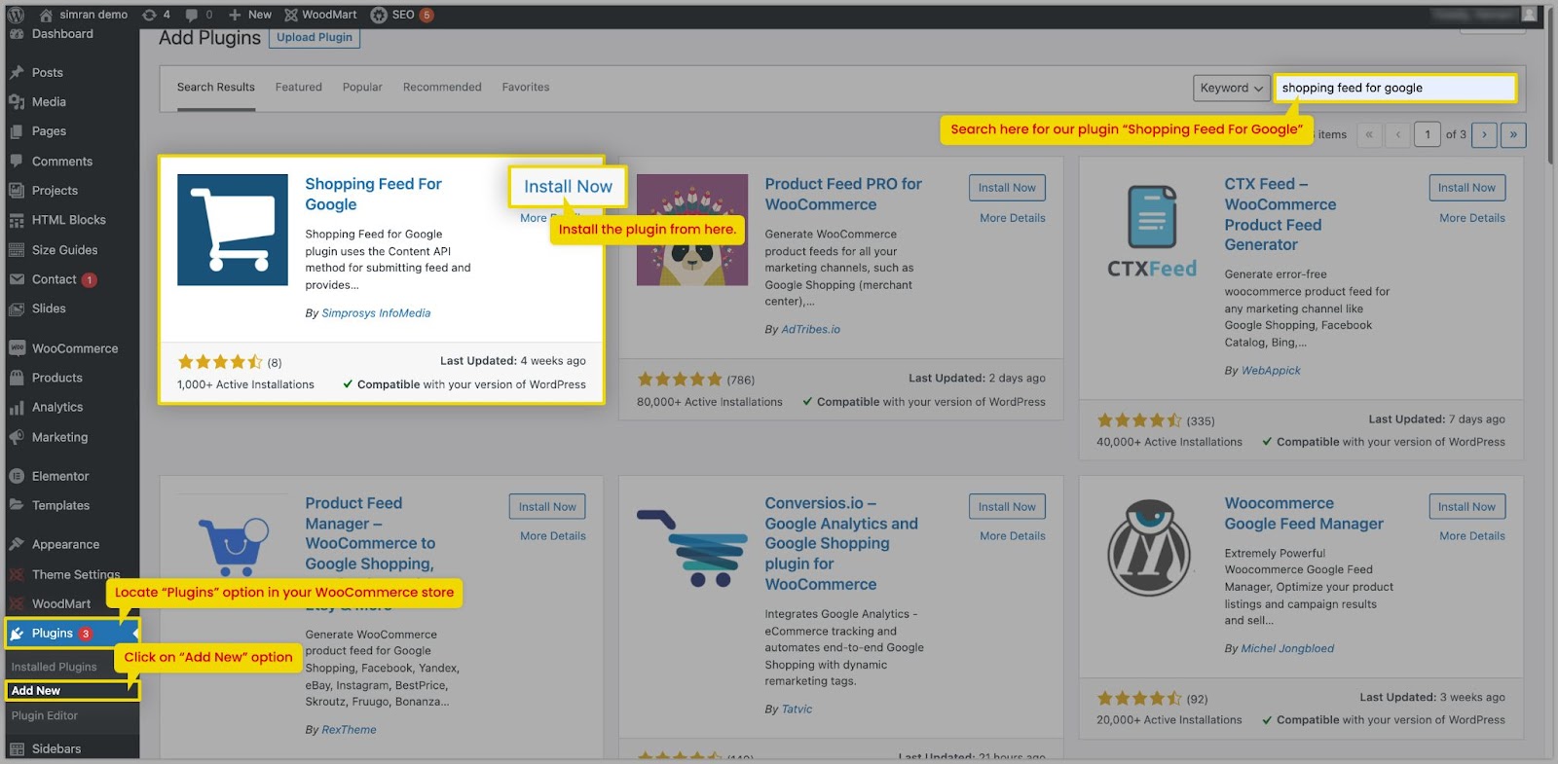Open Shopping Feed For Google title link
1558x764 pixels.
click(373, 194)
